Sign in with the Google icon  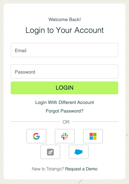pos(36,136)
